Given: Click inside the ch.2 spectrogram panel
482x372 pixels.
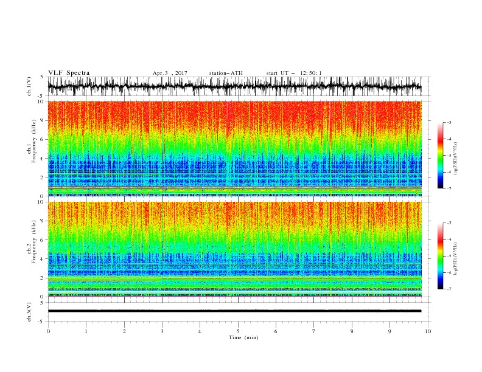Looking at the screenshot, I should pyautogui.click(x=235, y=249).
